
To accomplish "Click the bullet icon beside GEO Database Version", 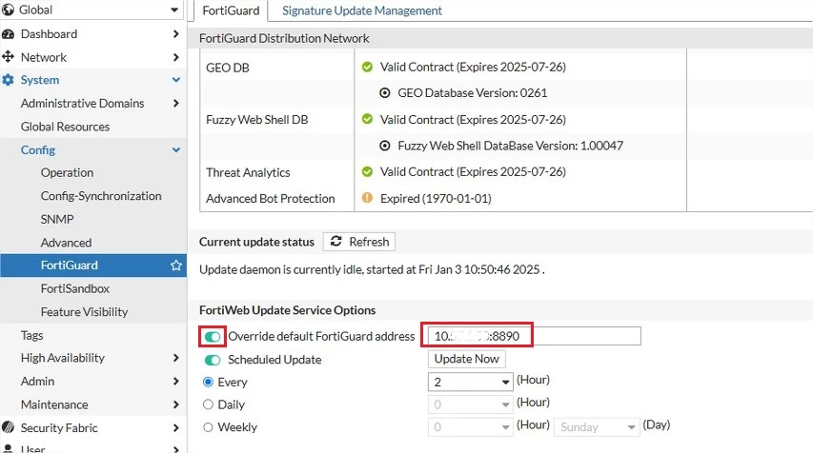I will point(385,93).
